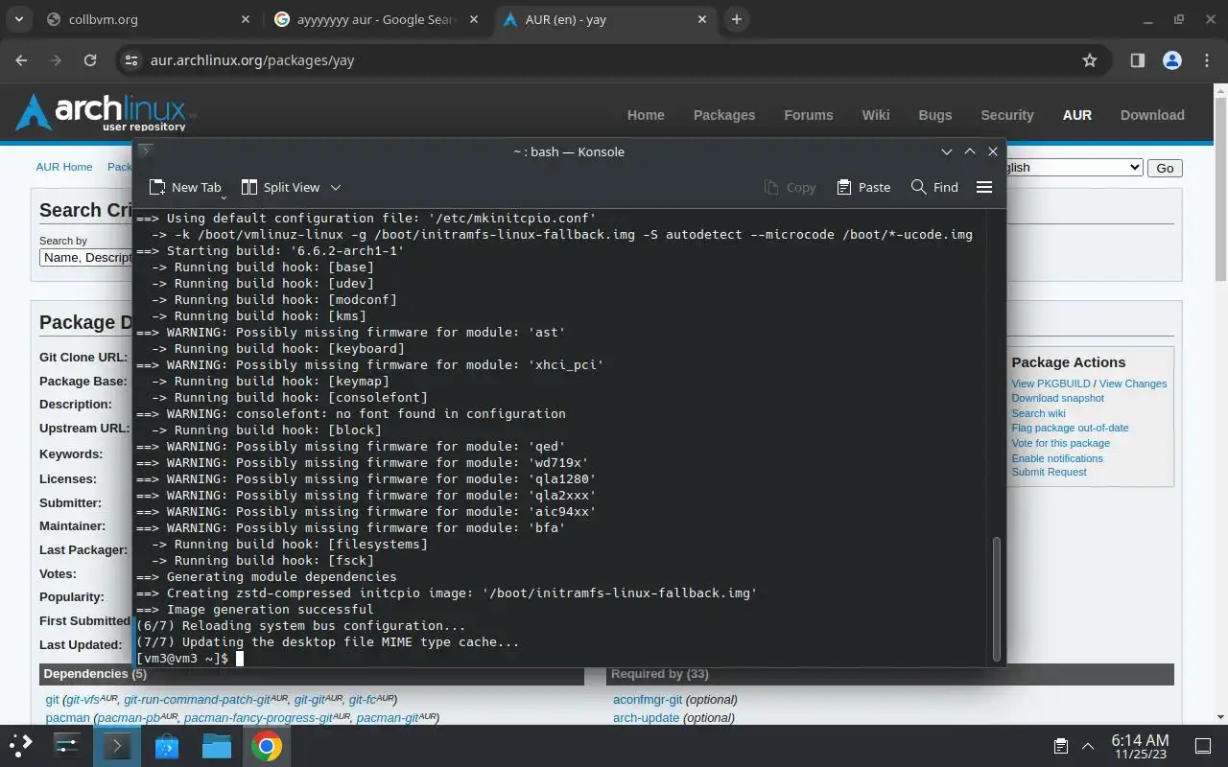Viewport: 1228px width, 767px height.
Task: Open the tab search chevron in Chrome
Action: coord(21,19)
